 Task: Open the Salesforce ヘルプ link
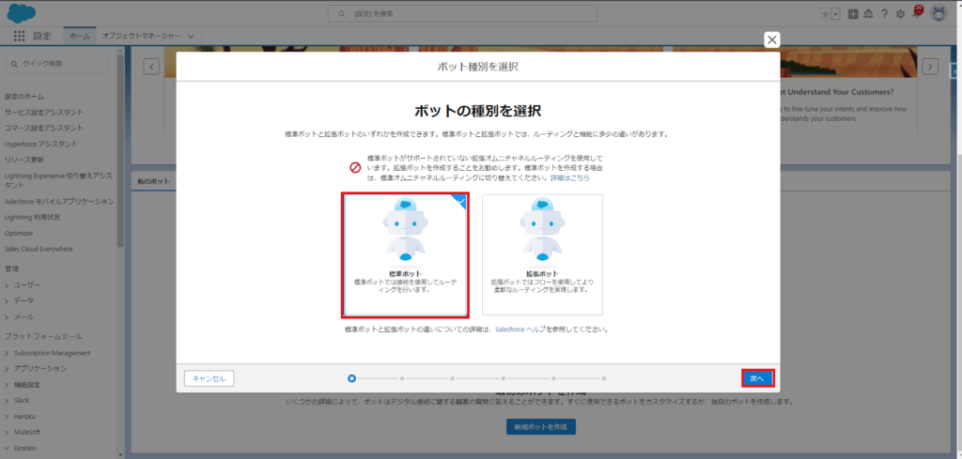[x=520, y=329]
